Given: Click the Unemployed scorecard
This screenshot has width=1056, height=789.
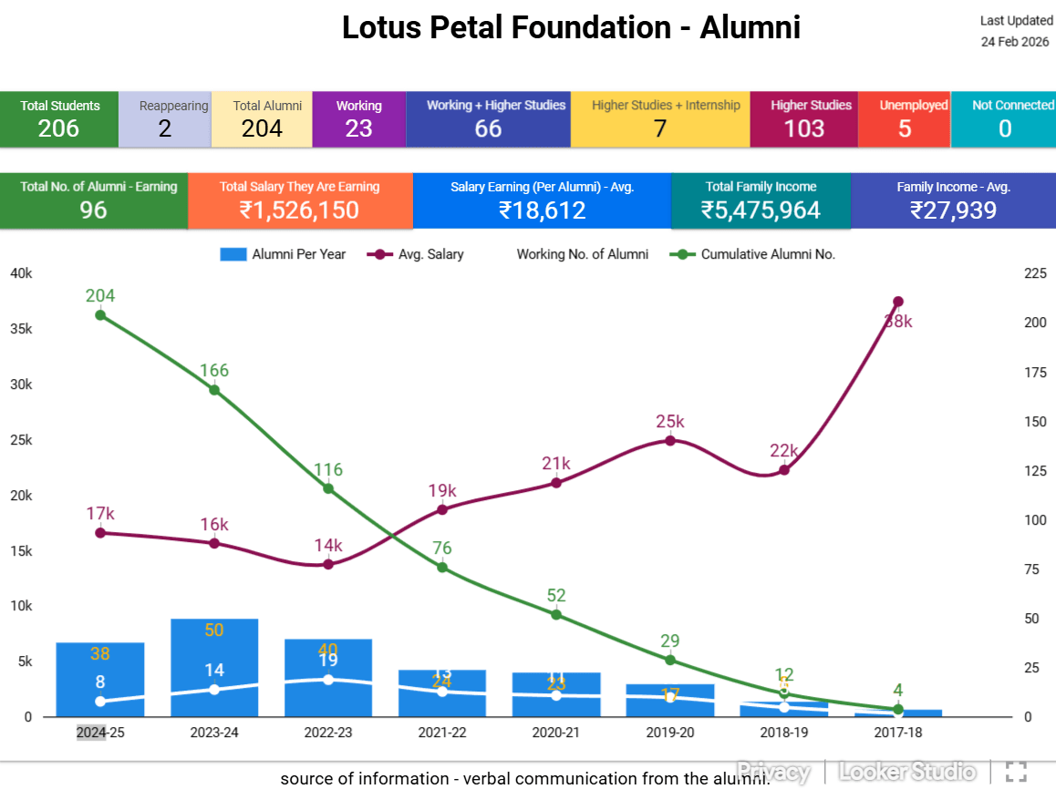Looking at the screenshot, I should pos(905,119).
